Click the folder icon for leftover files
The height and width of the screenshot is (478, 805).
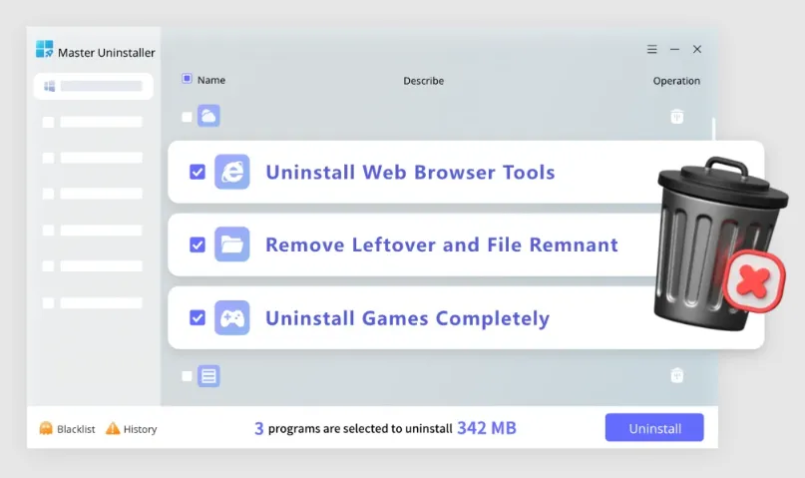pyautogui.click(x=232, y=244)
